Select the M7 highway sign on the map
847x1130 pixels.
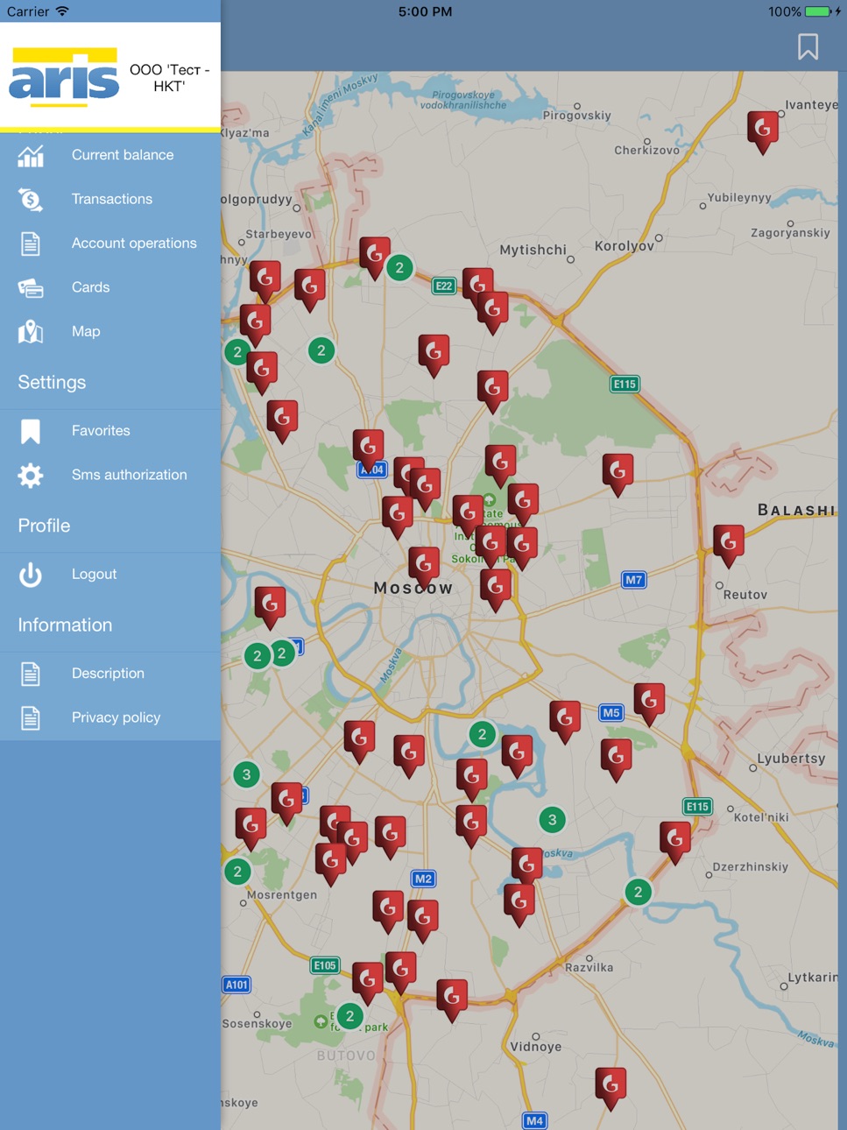coord(633,579)
